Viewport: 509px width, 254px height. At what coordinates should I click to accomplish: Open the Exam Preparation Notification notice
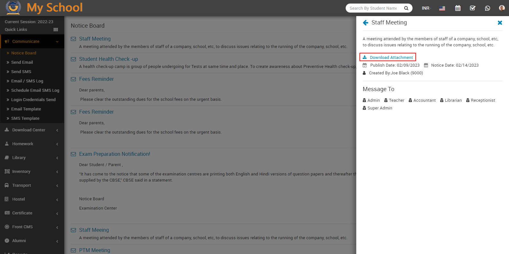[x=114, y=154]
